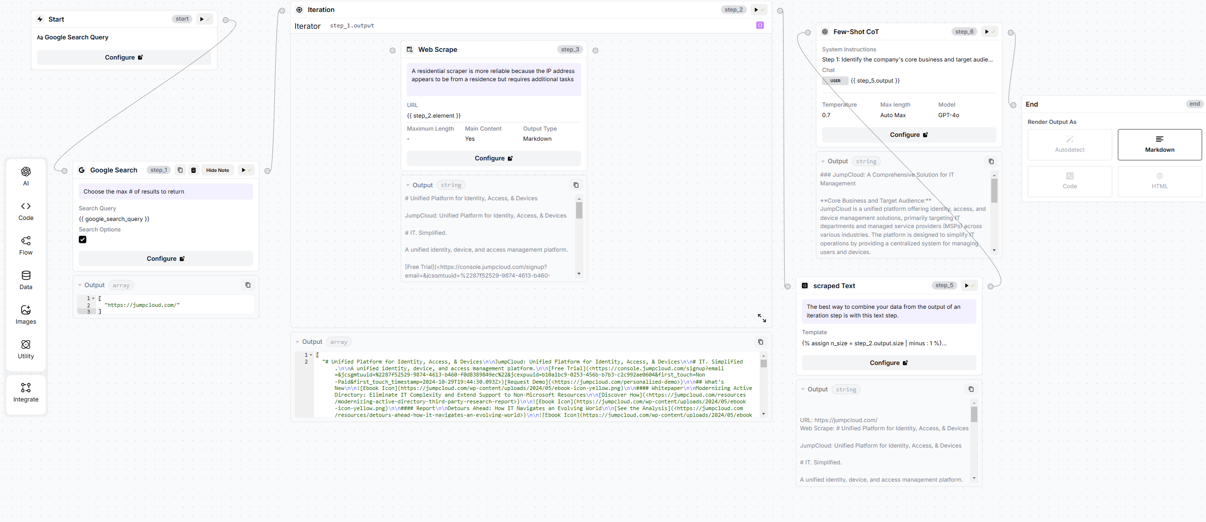The width and height of the screenshot is (1206, 522).
Task: Uncheck the Search Options checkbox
Action: point(83,240)
